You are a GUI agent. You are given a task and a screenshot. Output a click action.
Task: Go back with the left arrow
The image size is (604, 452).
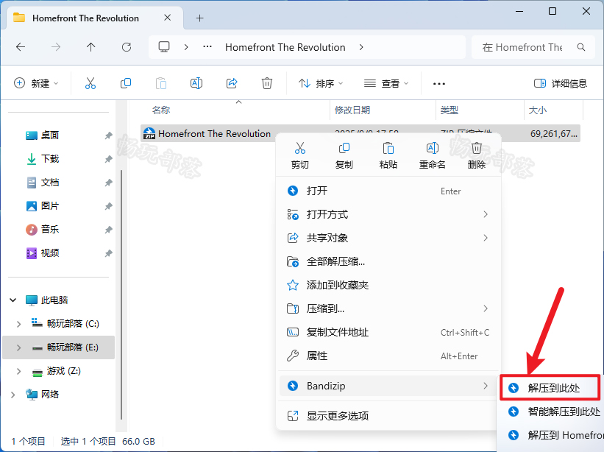pyautogui.click(x=21, y=47)
